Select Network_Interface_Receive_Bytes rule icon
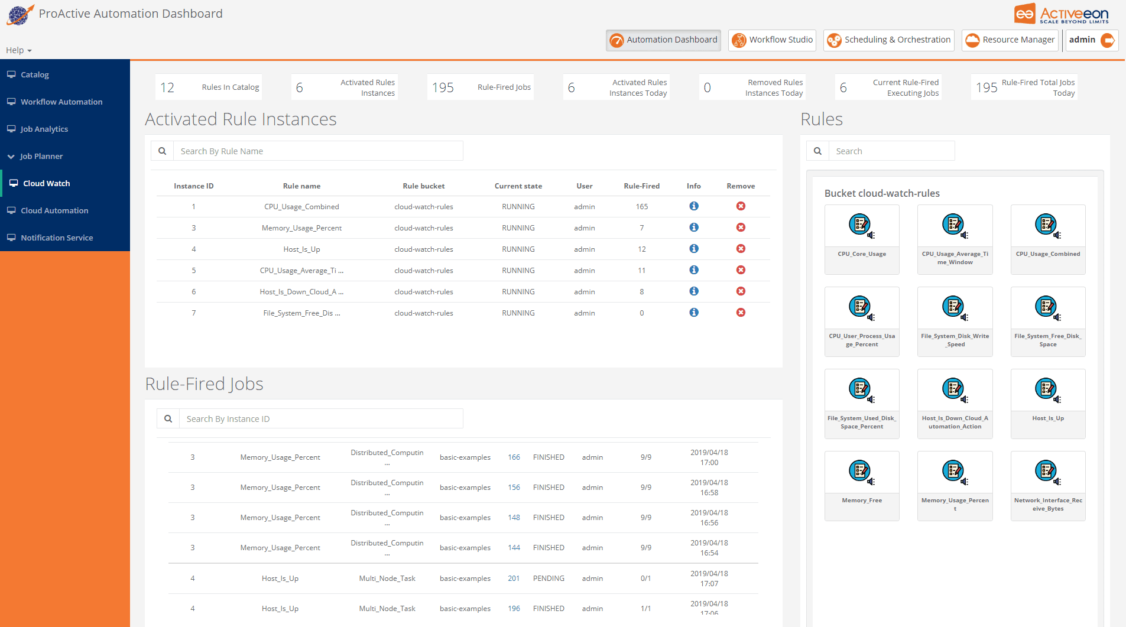1126x627 pixels. tap(1047, 472)
